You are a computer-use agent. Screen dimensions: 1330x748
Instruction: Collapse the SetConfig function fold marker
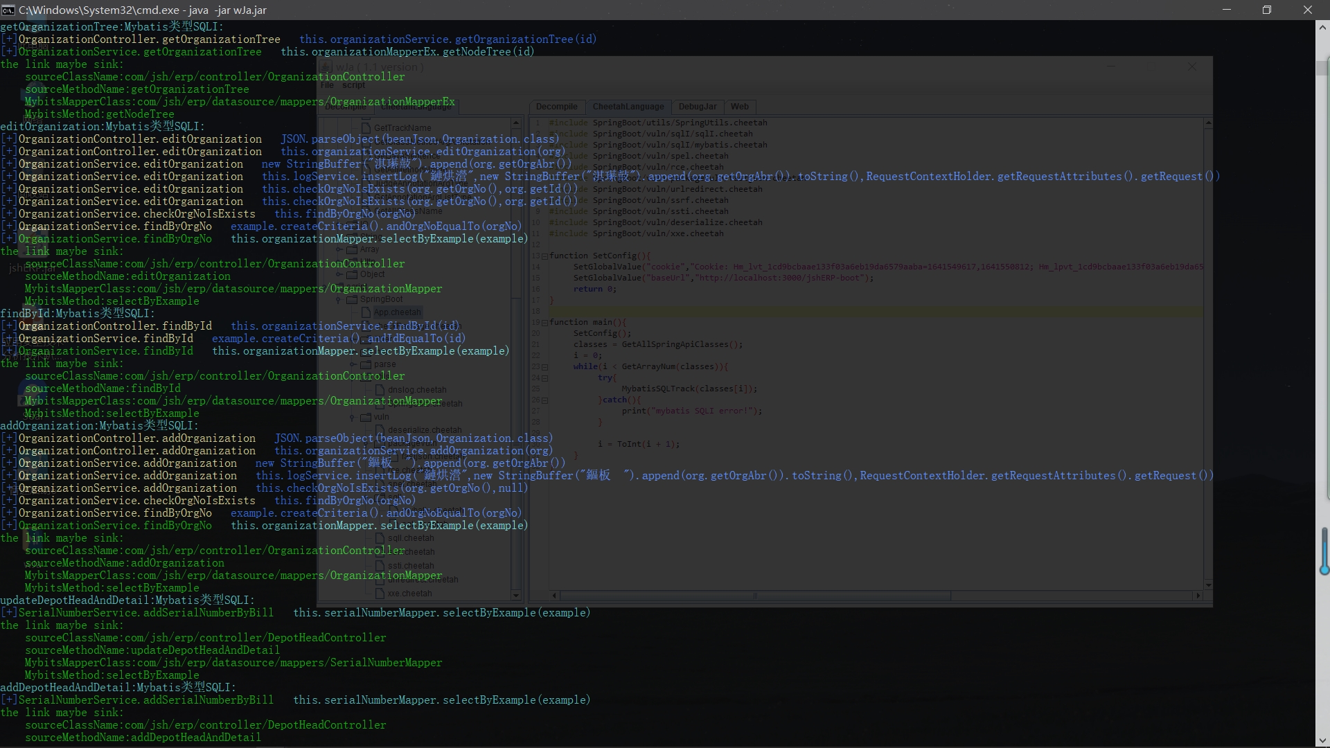point(544,256)
